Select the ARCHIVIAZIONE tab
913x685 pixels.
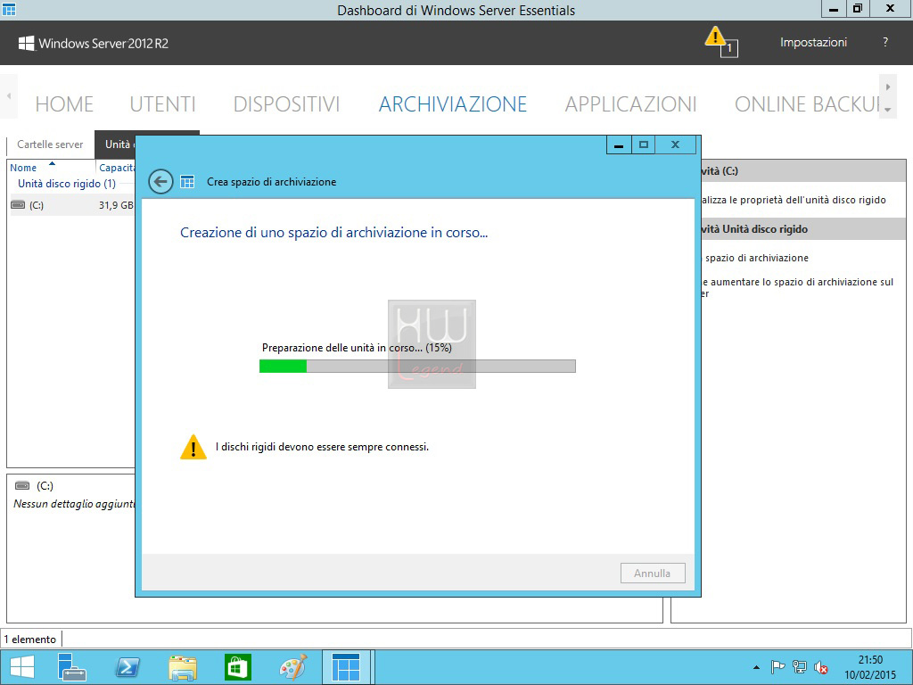coord(452,104)
